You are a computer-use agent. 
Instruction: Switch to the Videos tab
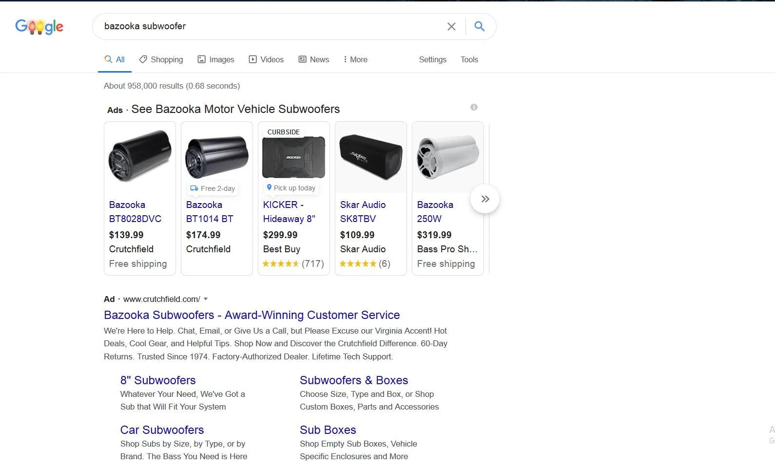(x=266, y=59)
